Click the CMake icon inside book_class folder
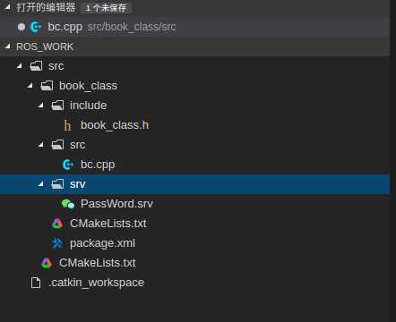The height and width of the screenshot is (322, 396). click(x=57, y=224)
